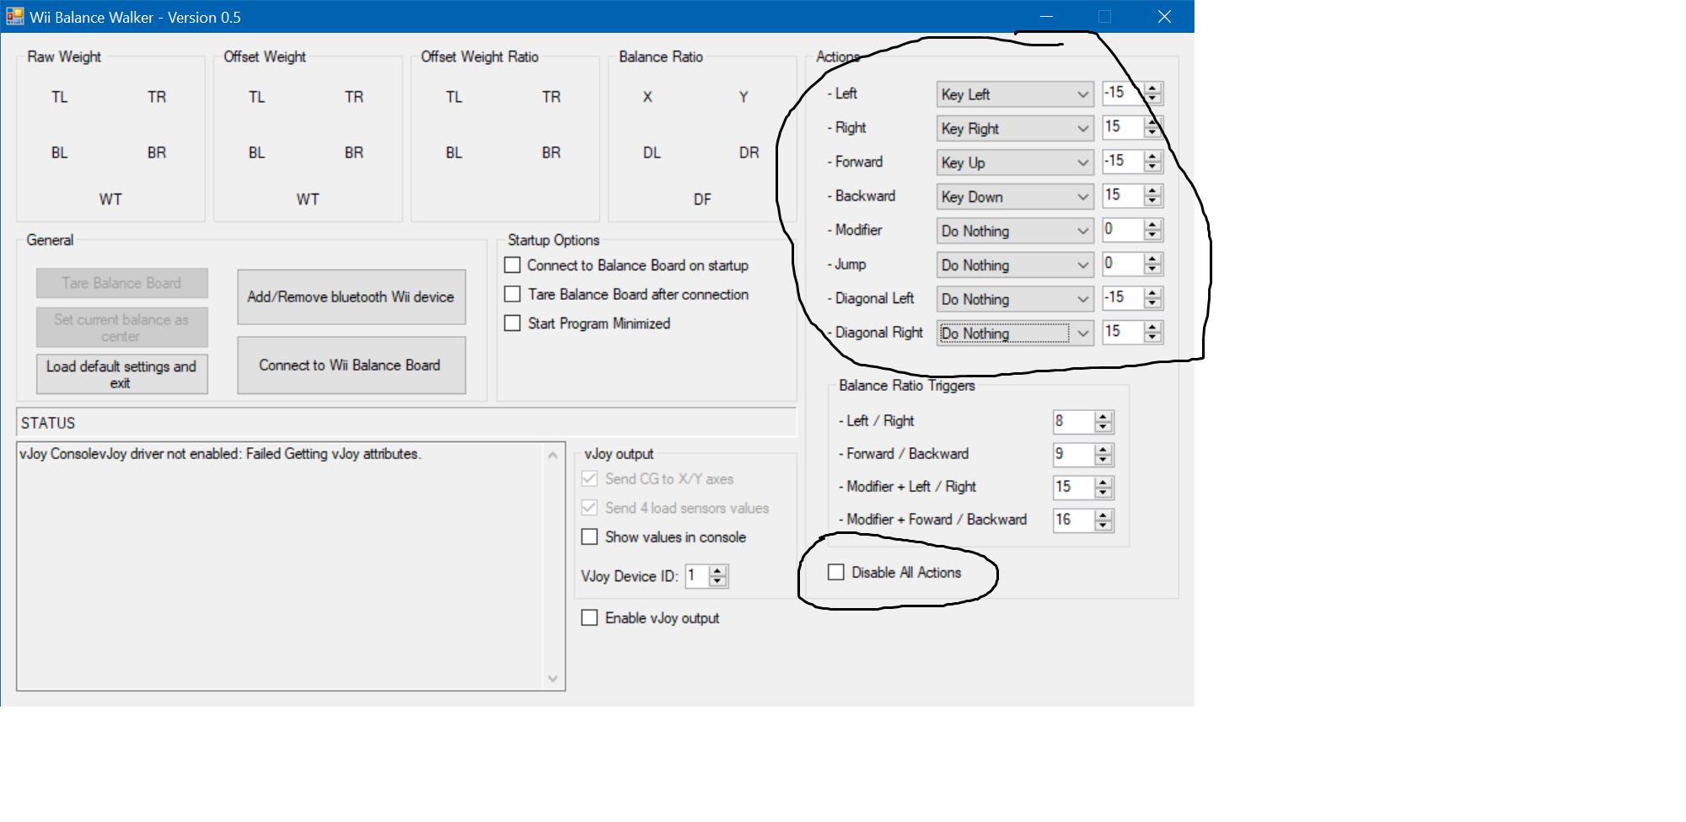1686x822 pixels.
Task: Increase the Modifier action value
Action: point(1152,225)
